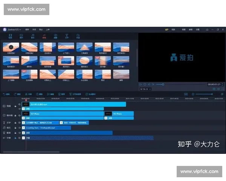The width and height of the screenshot is (226, 181).
Task: Click the timecode 00:00:03:21 stepper arrows
Action: [222, 84]
